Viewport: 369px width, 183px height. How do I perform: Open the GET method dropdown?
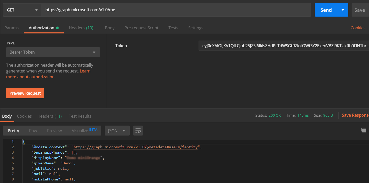click(x=22, y=10)
